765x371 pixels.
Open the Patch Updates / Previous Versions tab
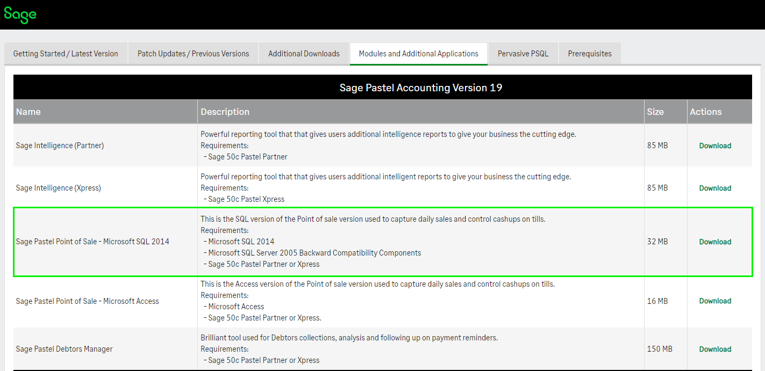click(x=193, y=53)
